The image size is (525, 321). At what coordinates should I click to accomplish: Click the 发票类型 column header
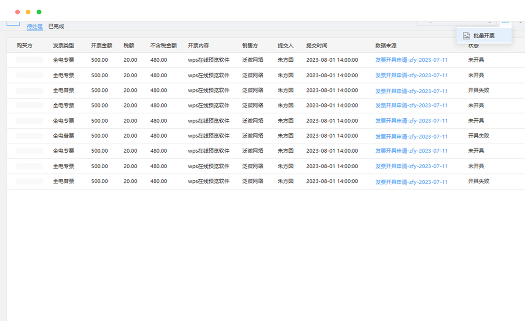pos(63,46)
